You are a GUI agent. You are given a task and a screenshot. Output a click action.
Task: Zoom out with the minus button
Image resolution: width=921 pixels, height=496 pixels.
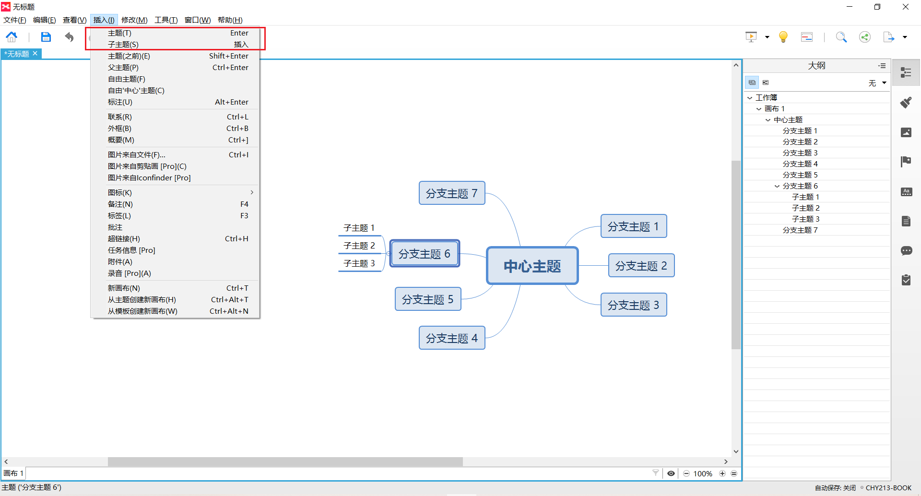click(686, 473)
